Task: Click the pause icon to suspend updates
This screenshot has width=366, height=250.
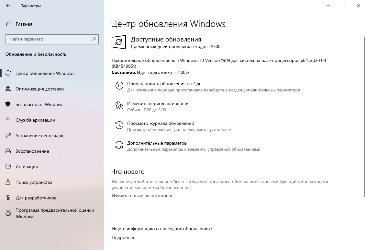Action: (x=119, y=86)
